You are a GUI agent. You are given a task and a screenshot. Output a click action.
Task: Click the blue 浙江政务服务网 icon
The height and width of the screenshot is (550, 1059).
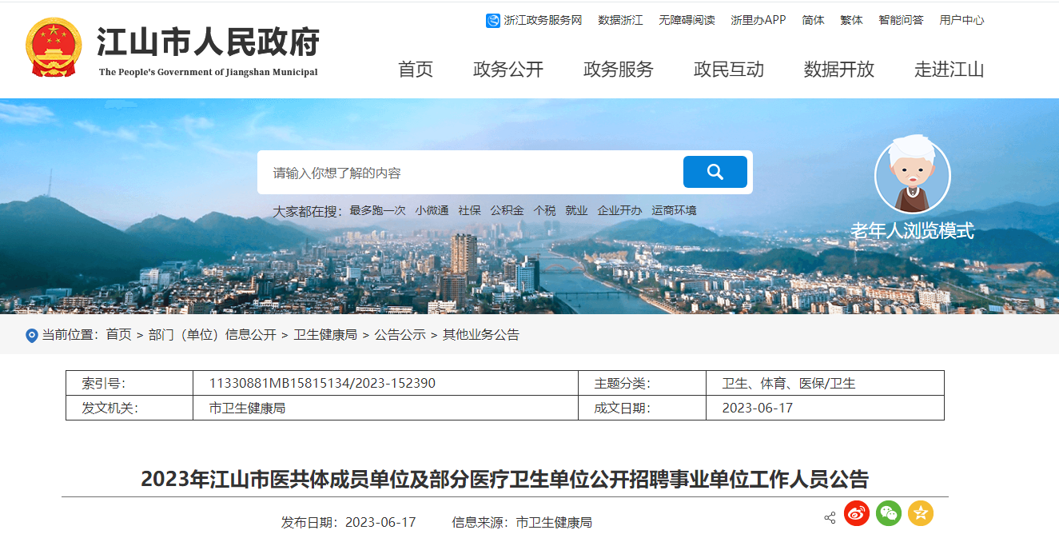tap(493, 20)
